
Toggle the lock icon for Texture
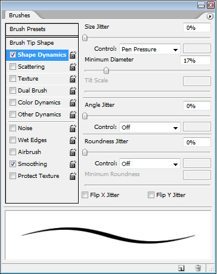point(73,79)
